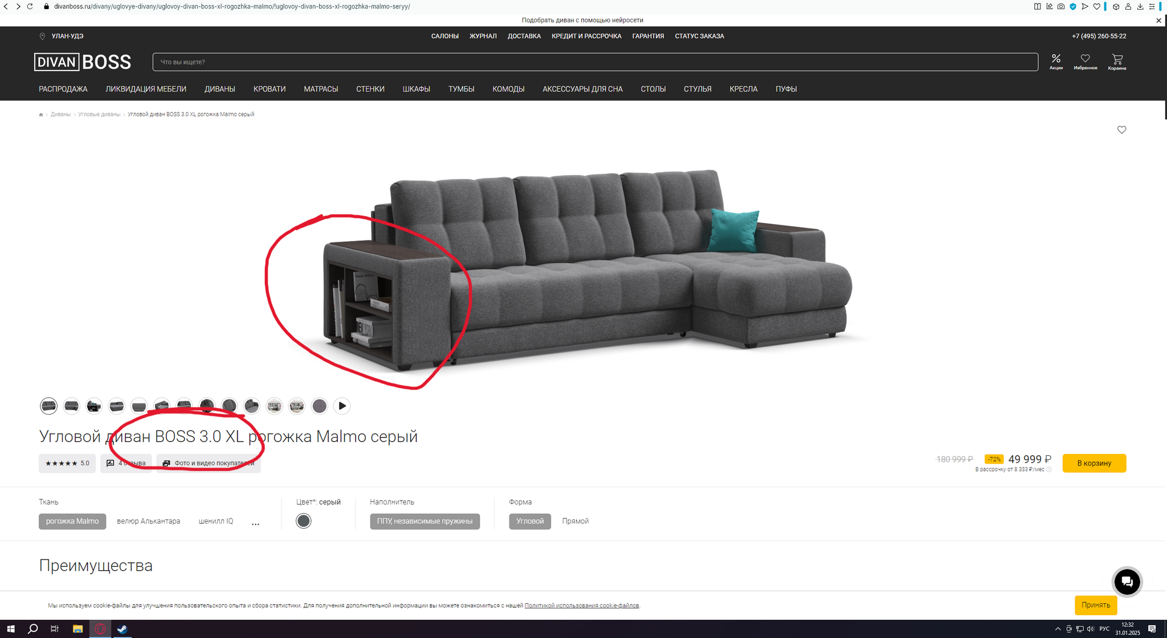Expand more fabric options ellipsis
Image resolution: width=1167 pixels, height=638 pixels.
click(255, 523)
